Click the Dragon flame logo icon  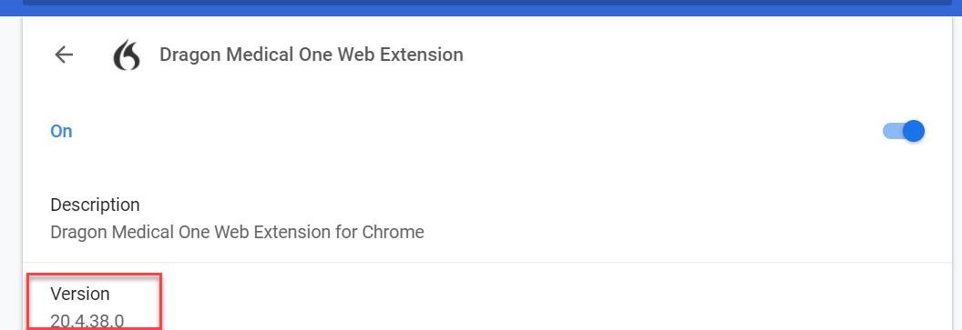[127, 55]
